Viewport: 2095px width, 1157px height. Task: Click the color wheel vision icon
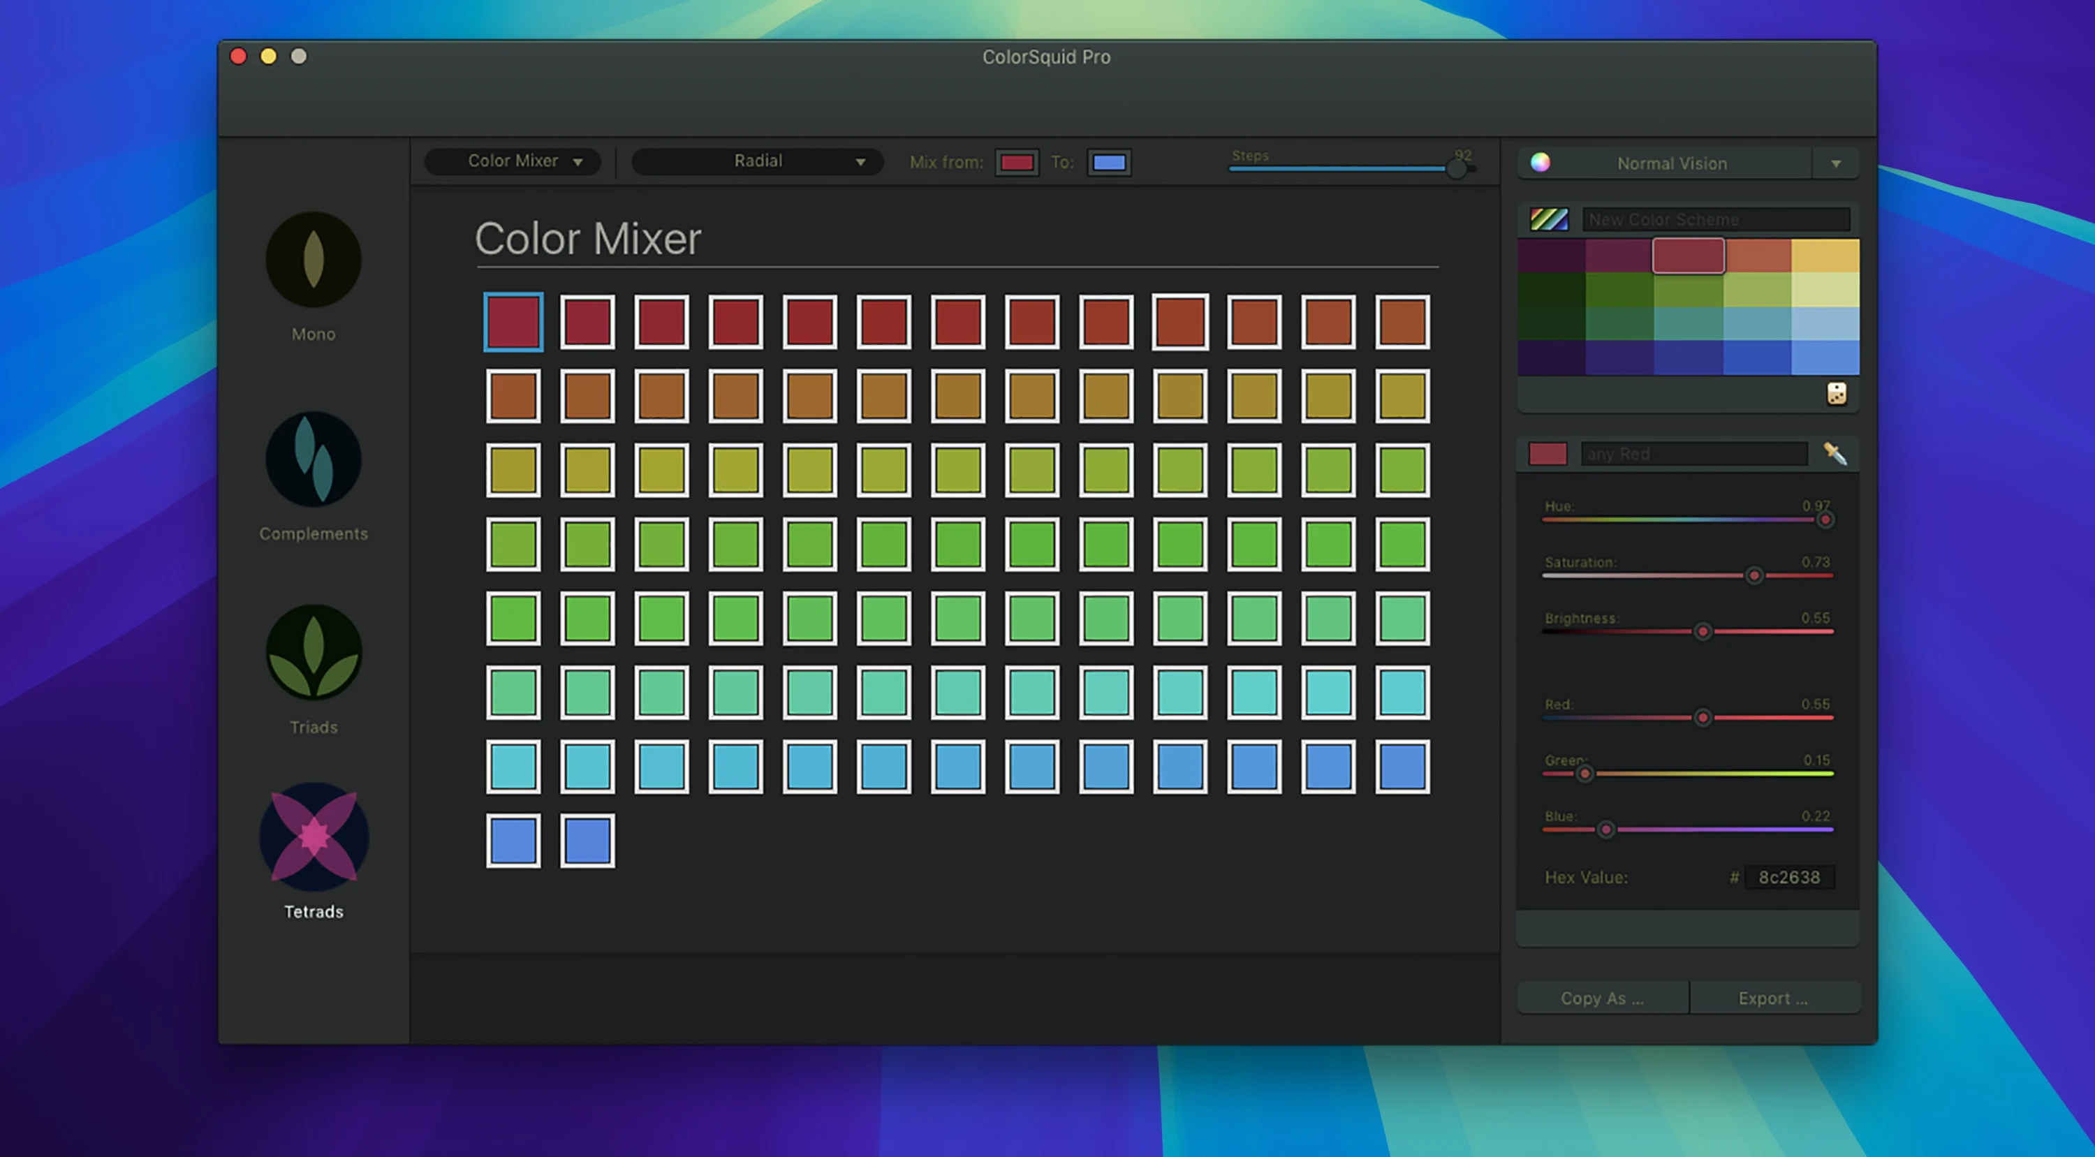(x=1540, y=163)
